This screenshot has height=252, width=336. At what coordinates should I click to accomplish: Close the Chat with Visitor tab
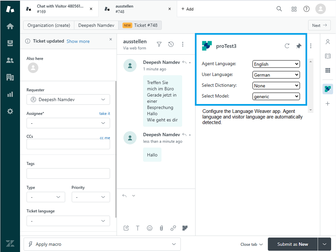(x=91, y=9)
